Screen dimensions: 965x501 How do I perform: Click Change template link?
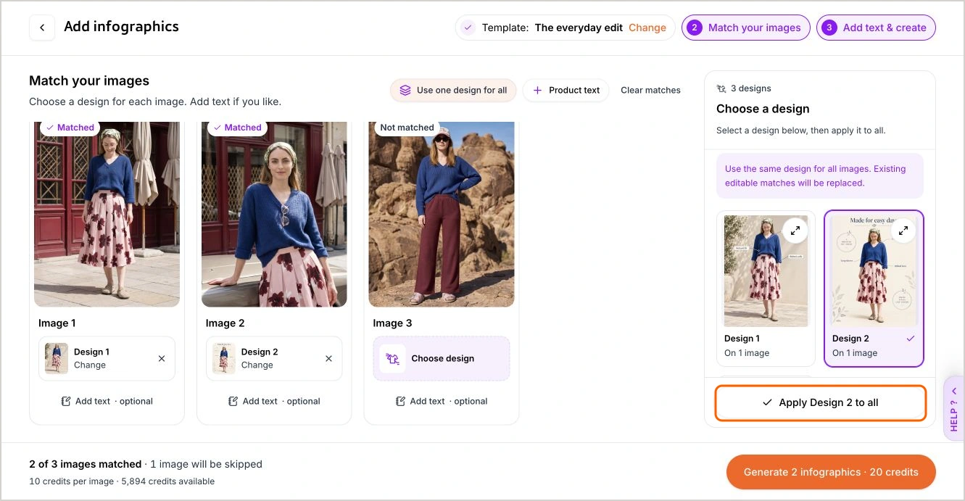[x=647, y=28]
